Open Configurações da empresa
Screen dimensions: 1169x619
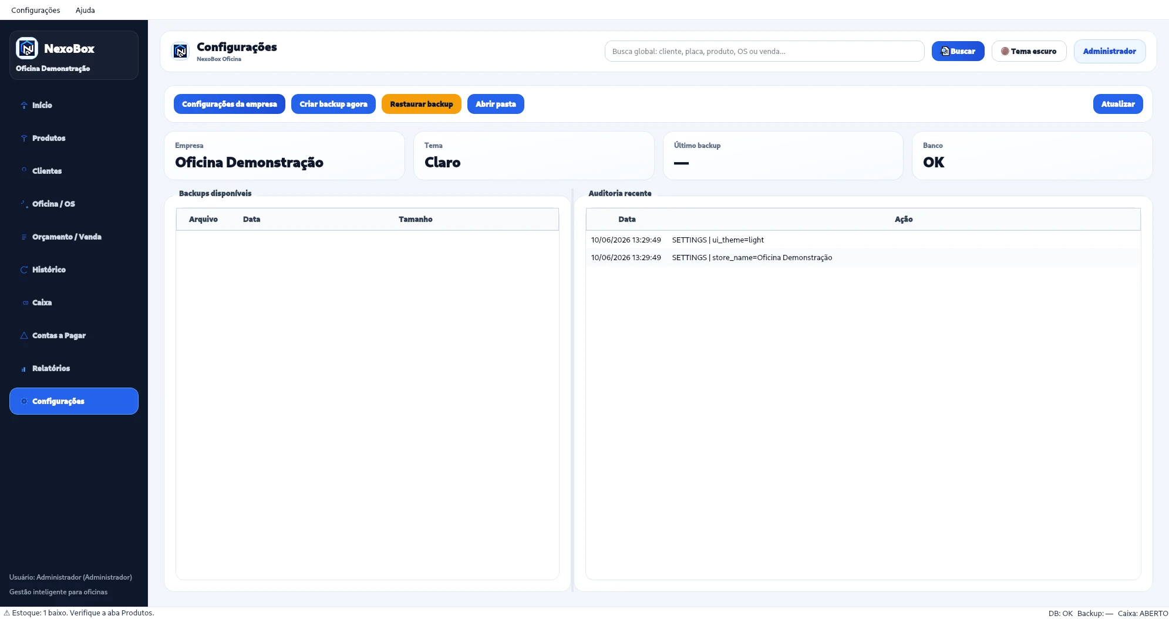(x=229, y=104)
